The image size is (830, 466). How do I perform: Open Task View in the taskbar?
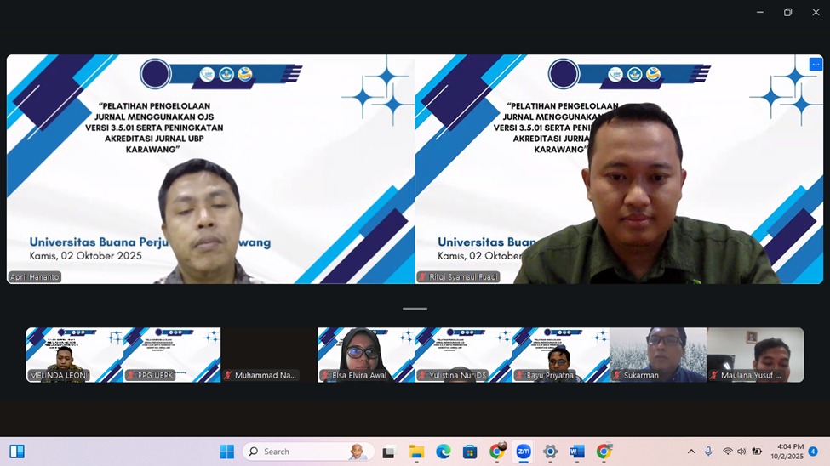coord(389,452)
